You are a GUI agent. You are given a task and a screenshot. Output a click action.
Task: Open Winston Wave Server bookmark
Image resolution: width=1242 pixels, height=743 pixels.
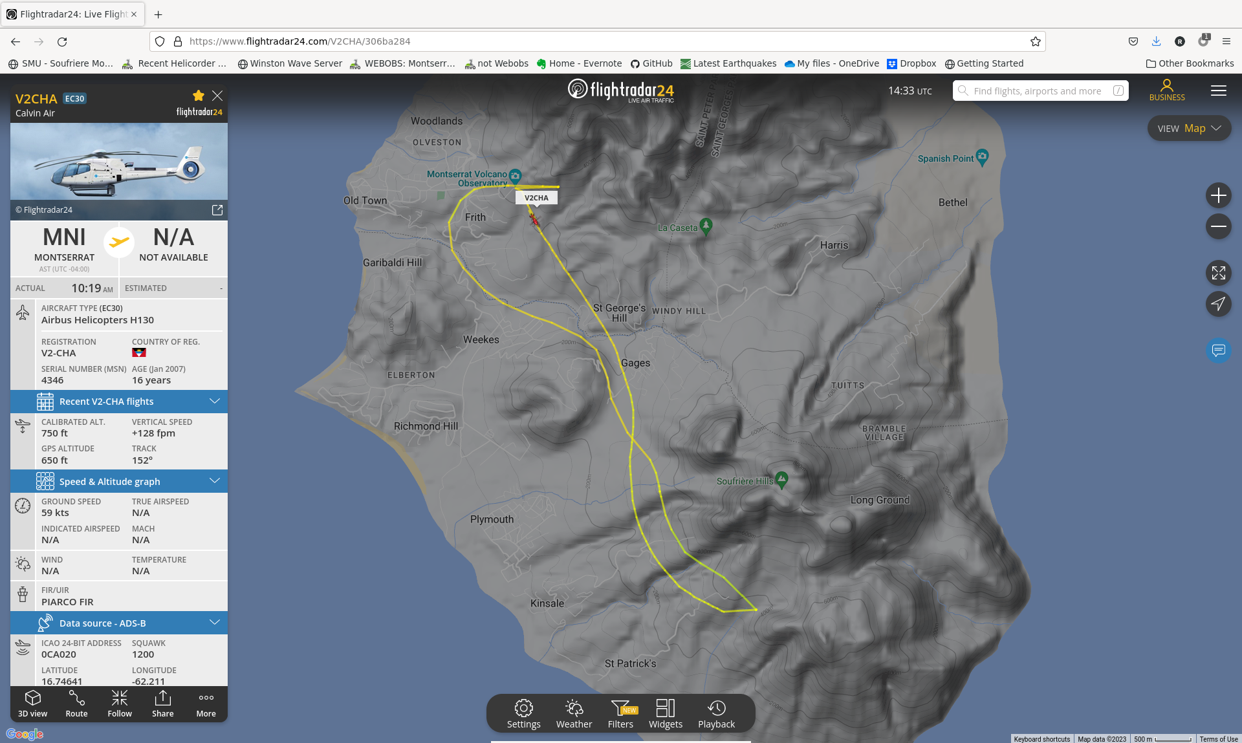(x=290, y=63)
